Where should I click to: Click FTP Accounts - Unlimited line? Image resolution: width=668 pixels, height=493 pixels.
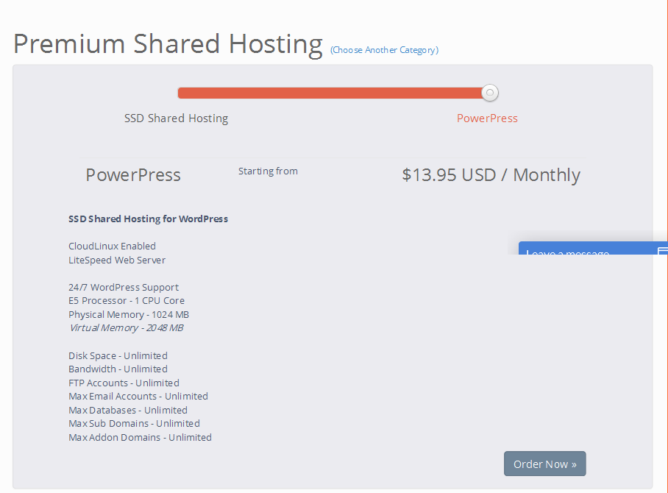(124, 383)
